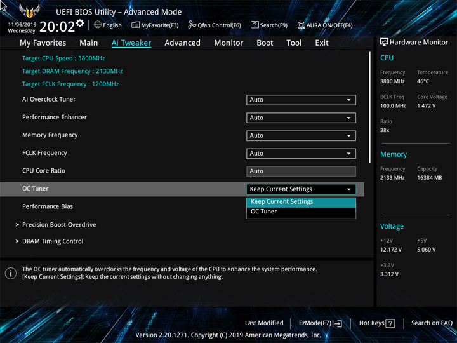Click the Hot Keys question mark icon

point(390,323)
